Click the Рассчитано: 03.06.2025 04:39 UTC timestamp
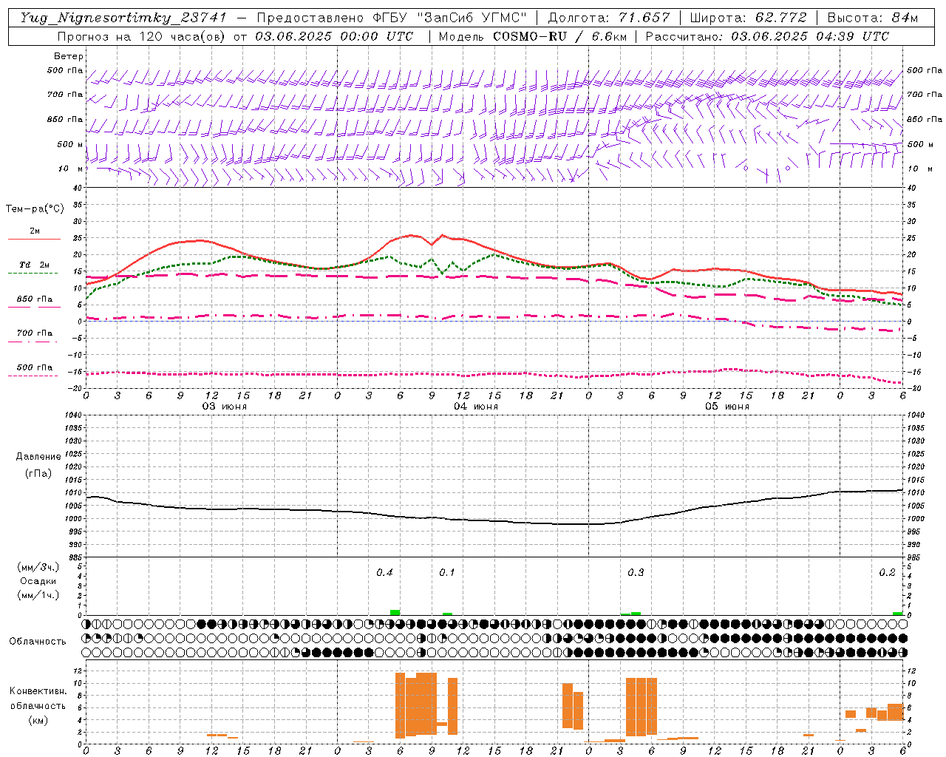Screen dimensions: 946x757 pos(767,36)
